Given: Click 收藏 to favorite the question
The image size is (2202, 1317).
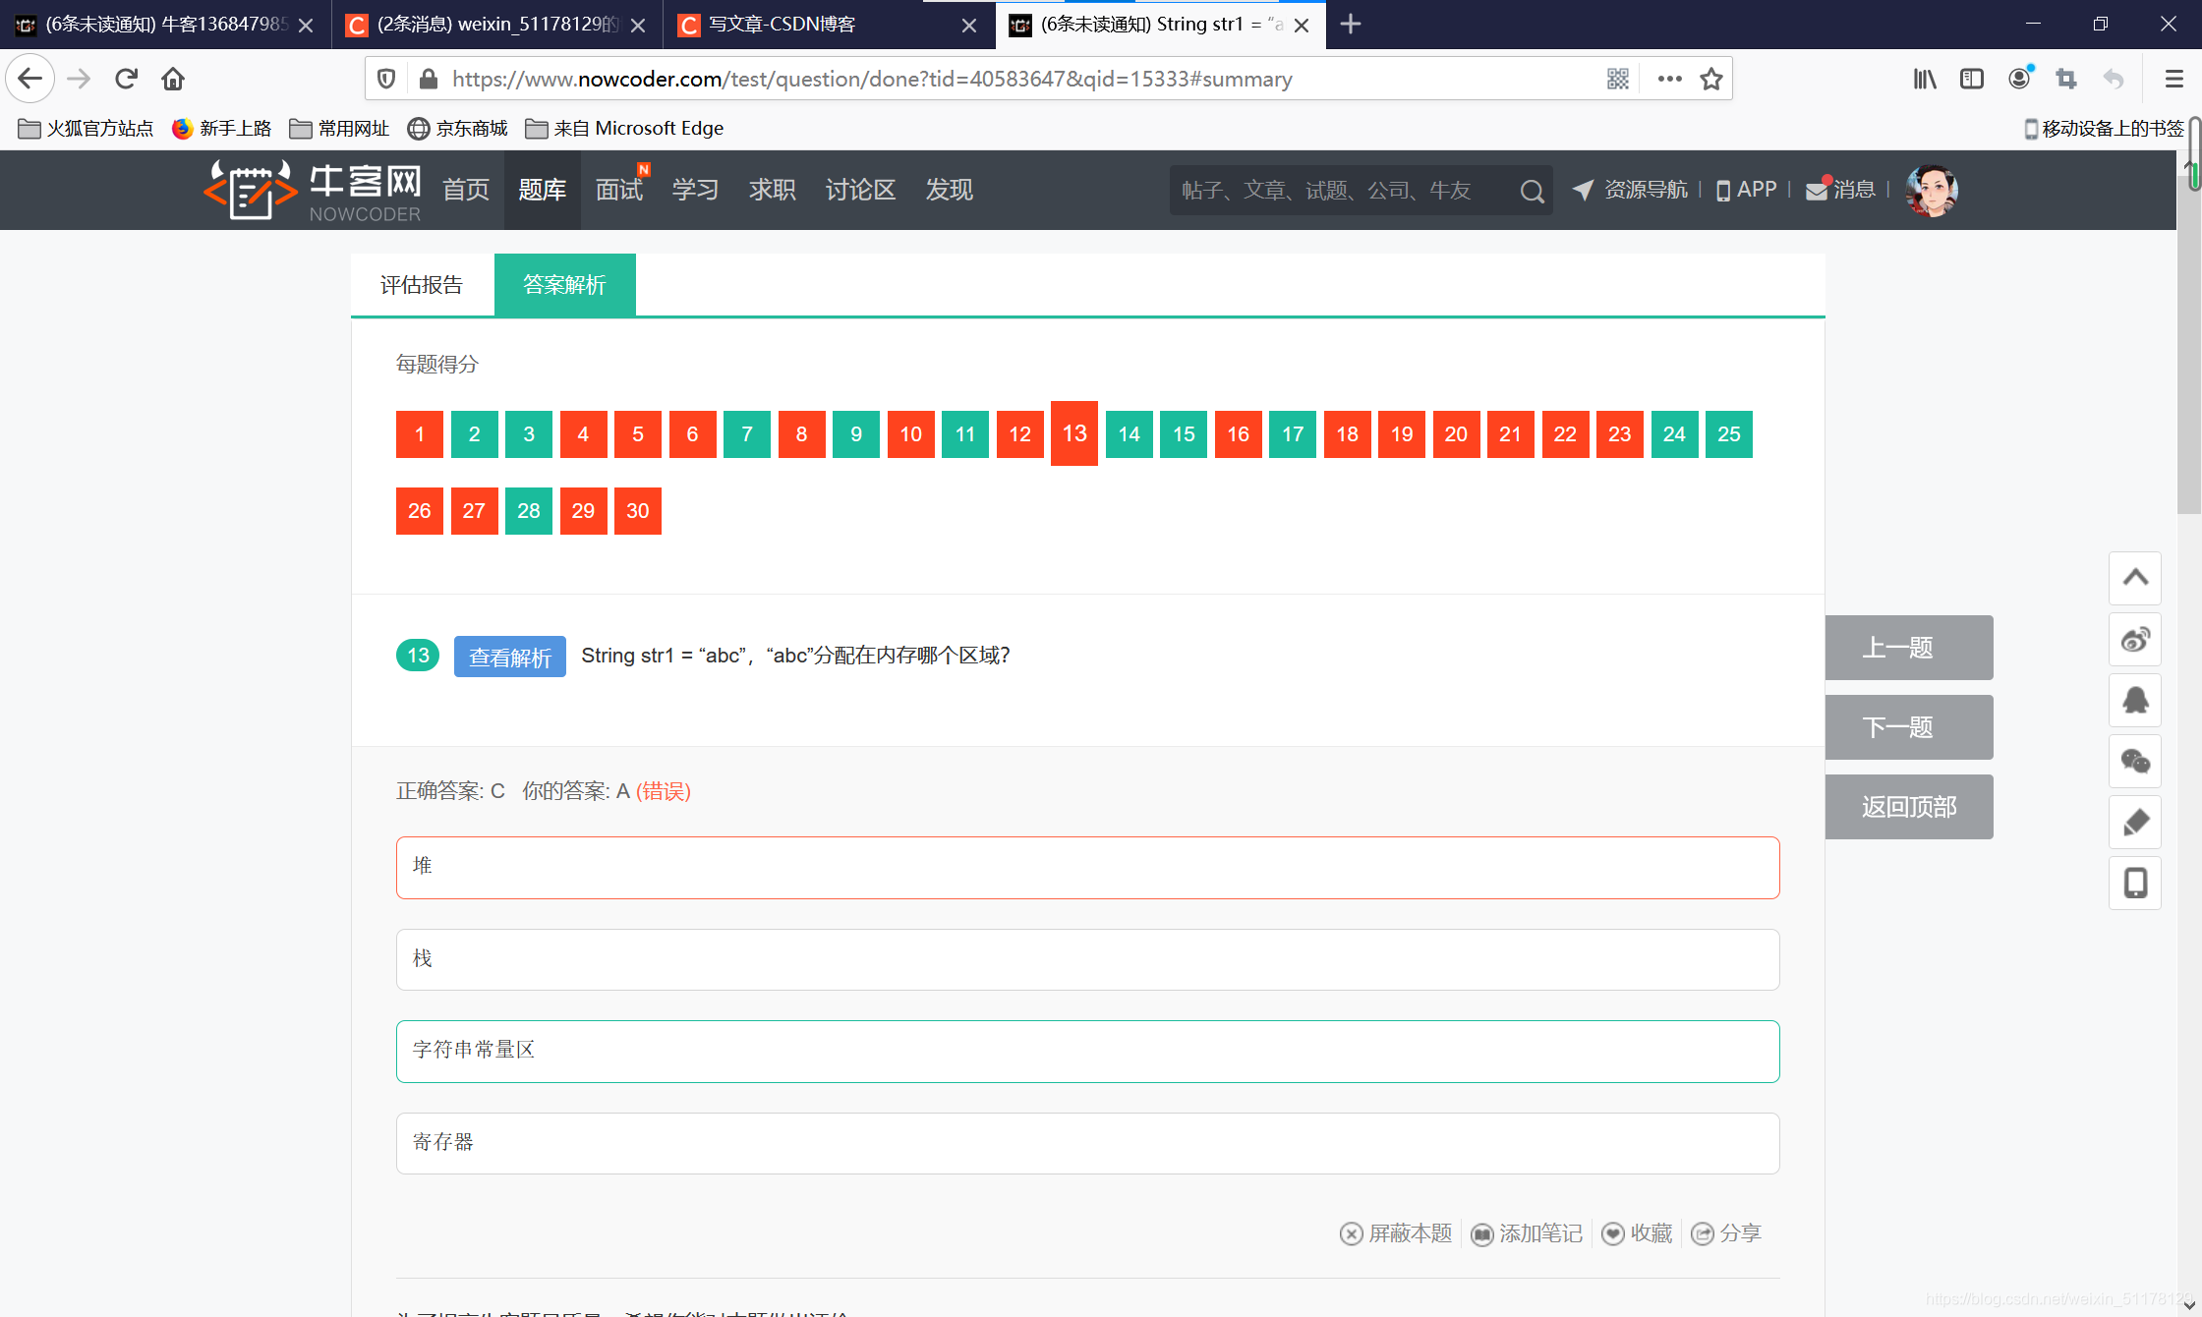Looking at the screenshot, I should pyautogui.click(x=1637, y=1233).
